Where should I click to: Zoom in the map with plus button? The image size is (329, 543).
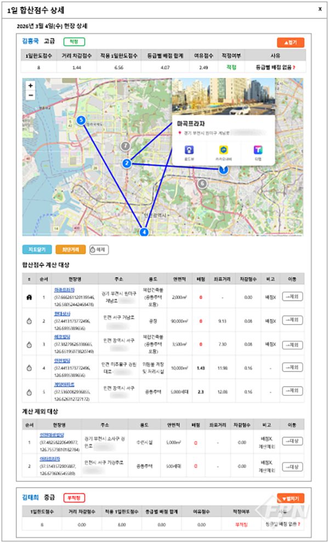30,86
